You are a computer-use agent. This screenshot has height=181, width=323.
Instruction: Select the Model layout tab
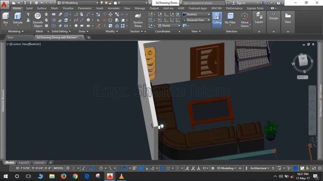coord(10,162)
